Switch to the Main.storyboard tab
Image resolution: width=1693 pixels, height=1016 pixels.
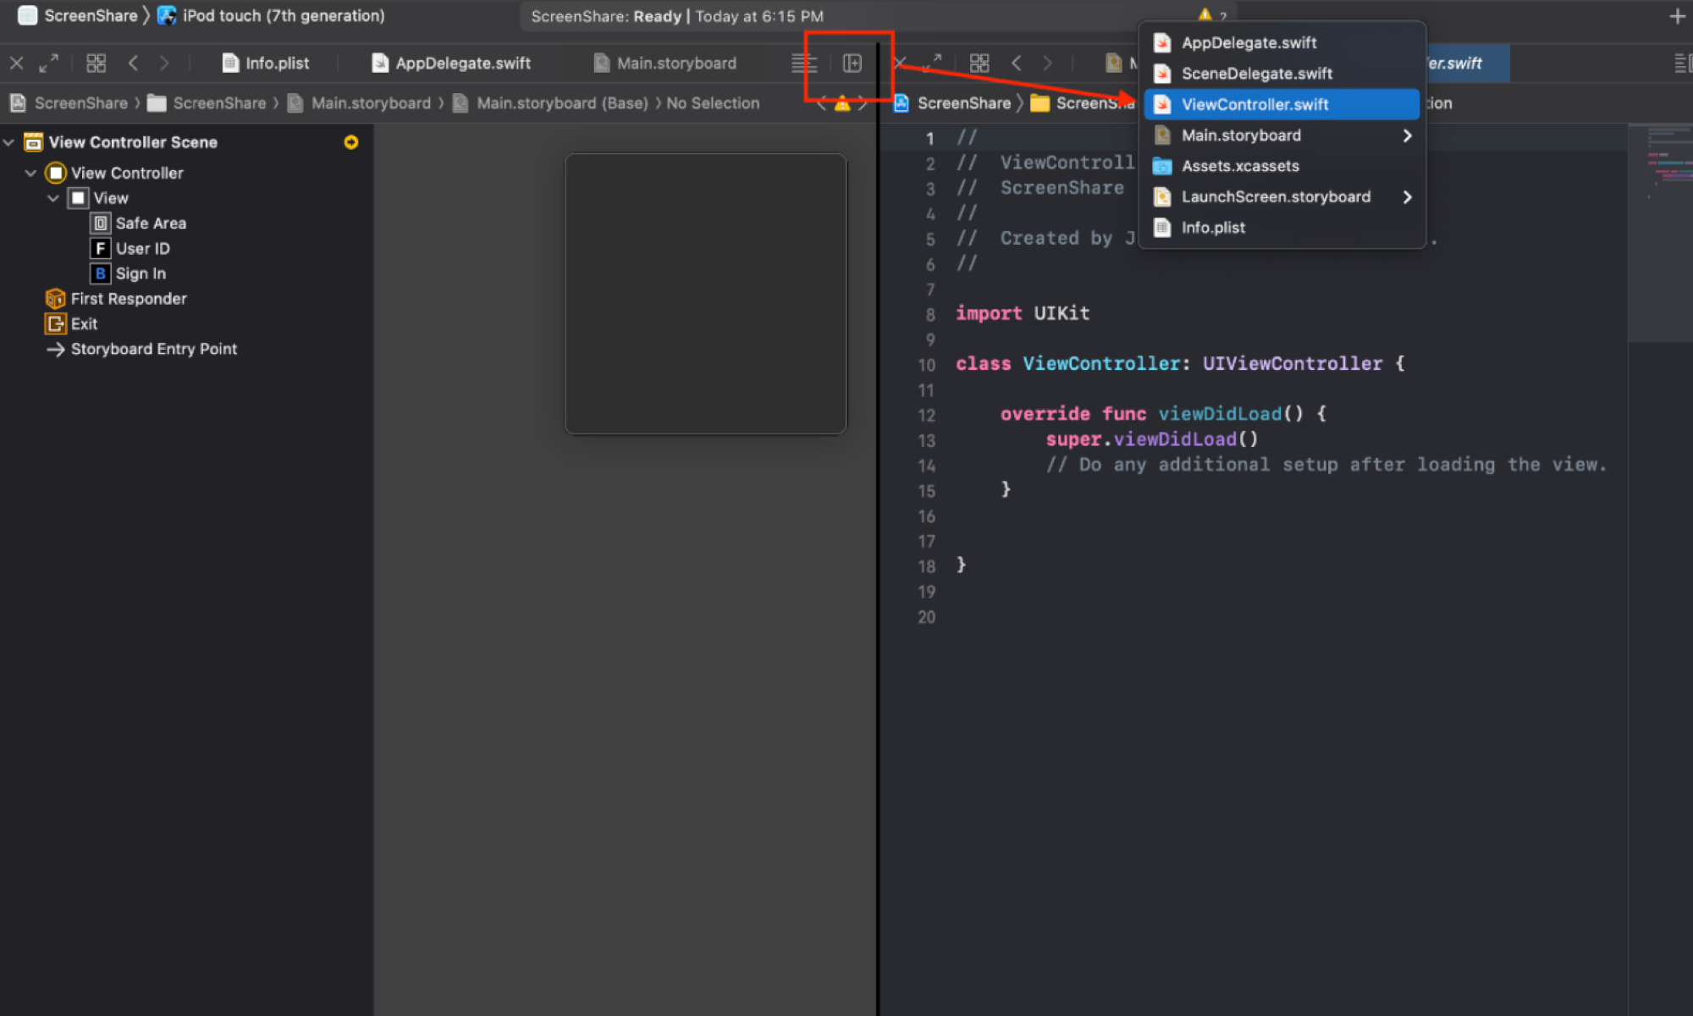[x=665, y=63]
